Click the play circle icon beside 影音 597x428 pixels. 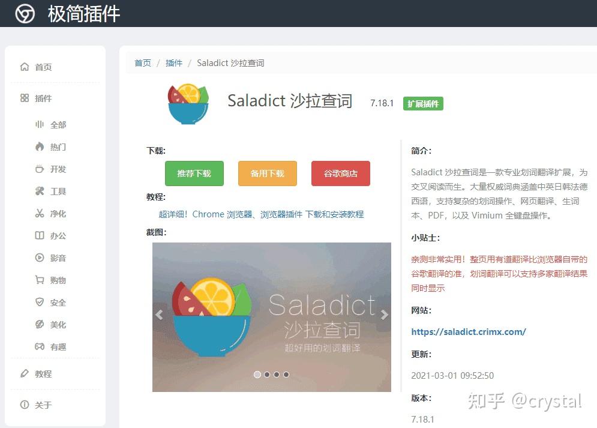click(x=40, y=258)
